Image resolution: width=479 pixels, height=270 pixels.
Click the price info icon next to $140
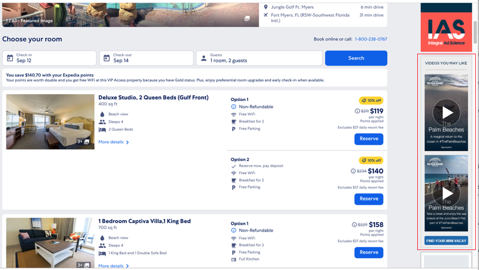(x=353, y=171)
